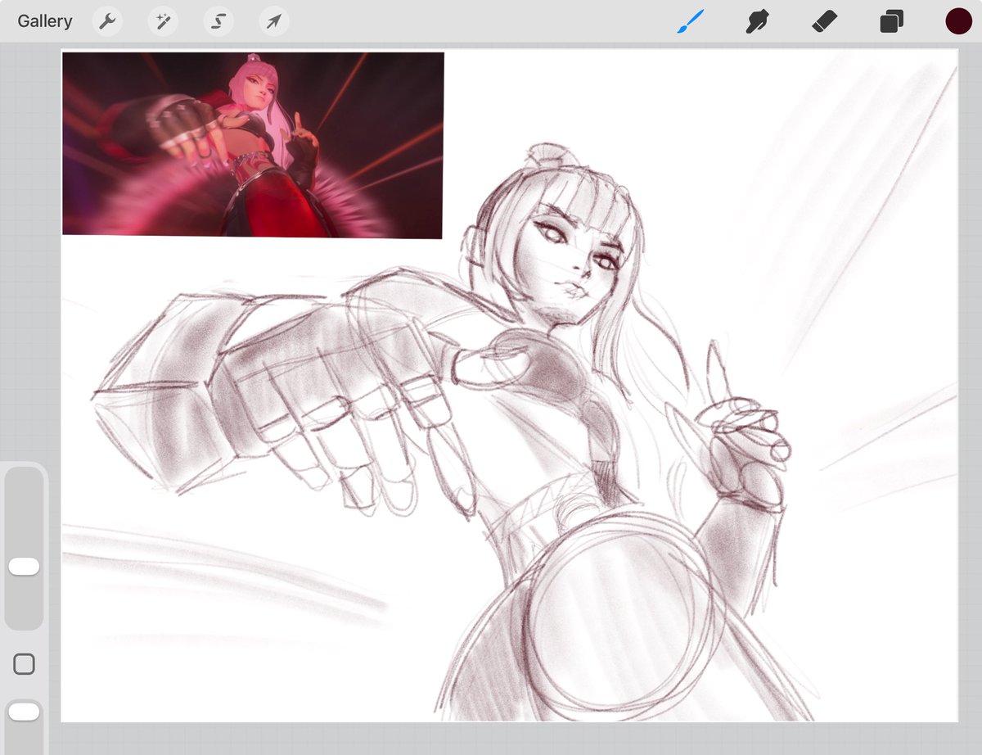The width and height of the screenshot is (982, 755).
Task: Open the Actions wrench menu
Action: pos(107,21)
